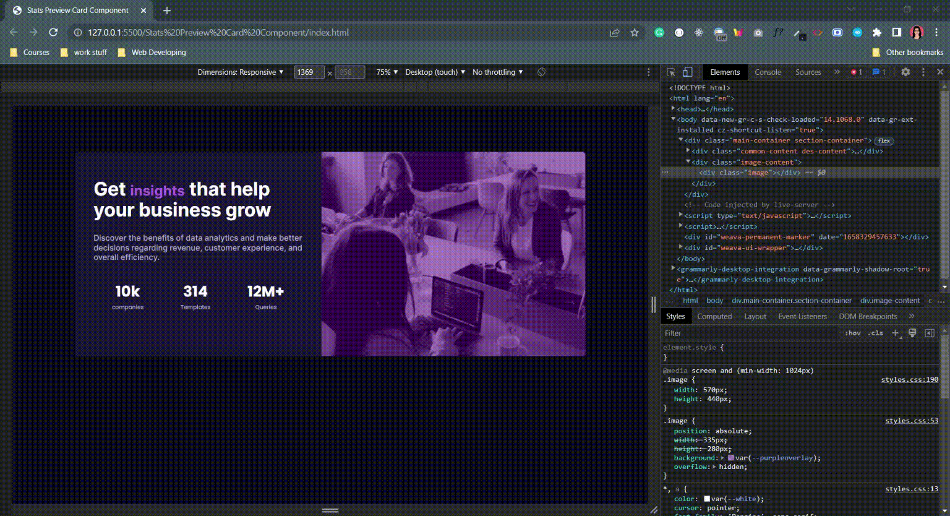Toggle the :hov element state panel
Screen dimensions: 950x516
(853, 333)
